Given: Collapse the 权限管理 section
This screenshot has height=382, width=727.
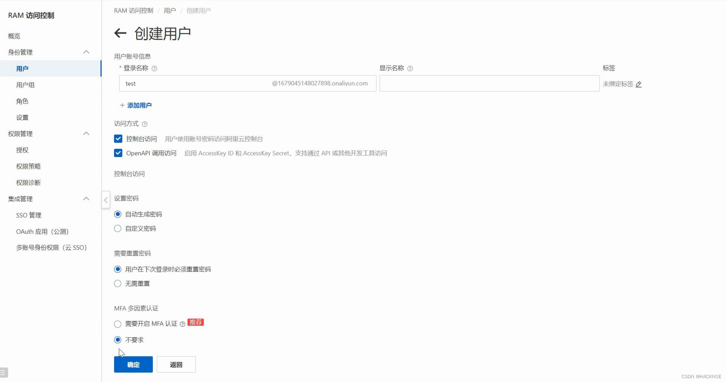Looking at the screenshot, I should click(86, 133).
